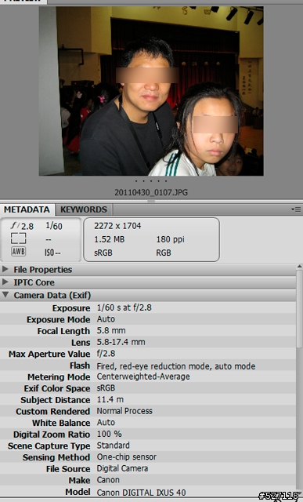Expand the IPTC Core section

[5, 282]
